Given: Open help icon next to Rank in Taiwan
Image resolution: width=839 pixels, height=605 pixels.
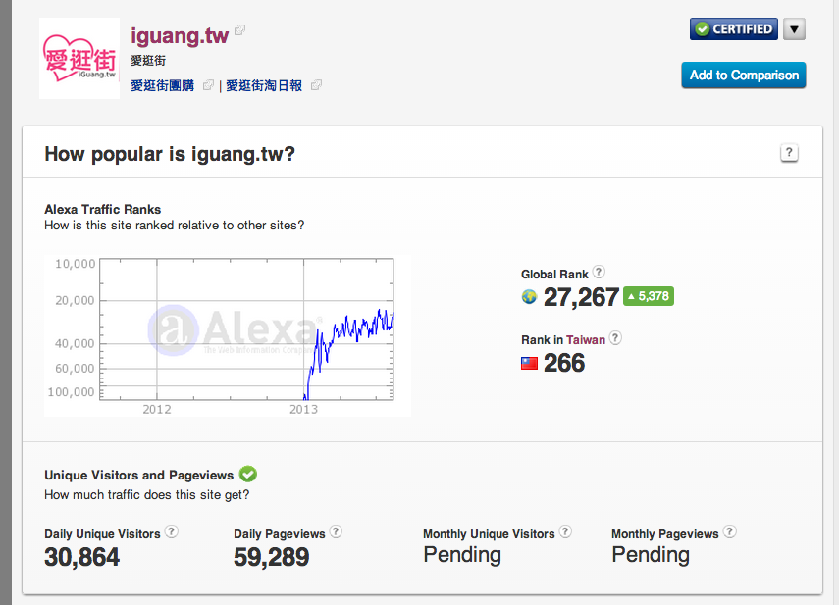Looking at the screenshot, I should [615, 338].
